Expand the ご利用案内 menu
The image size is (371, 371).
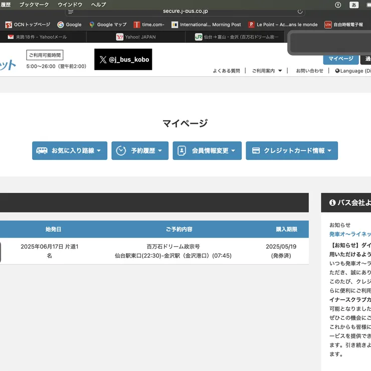[267, 71]
